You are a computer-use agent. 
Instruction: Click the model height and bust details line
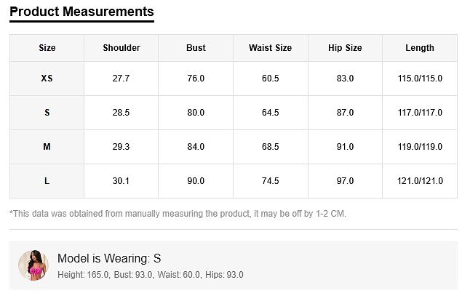pyautogui.click(x=150, y=275)
